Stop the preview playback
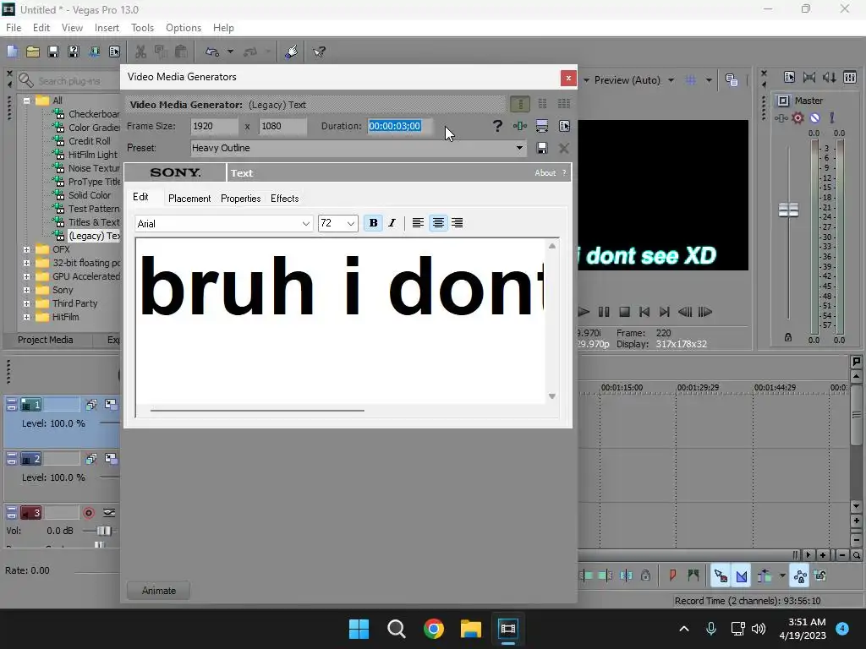Screen dimensions: 866x649 point(624,312)
